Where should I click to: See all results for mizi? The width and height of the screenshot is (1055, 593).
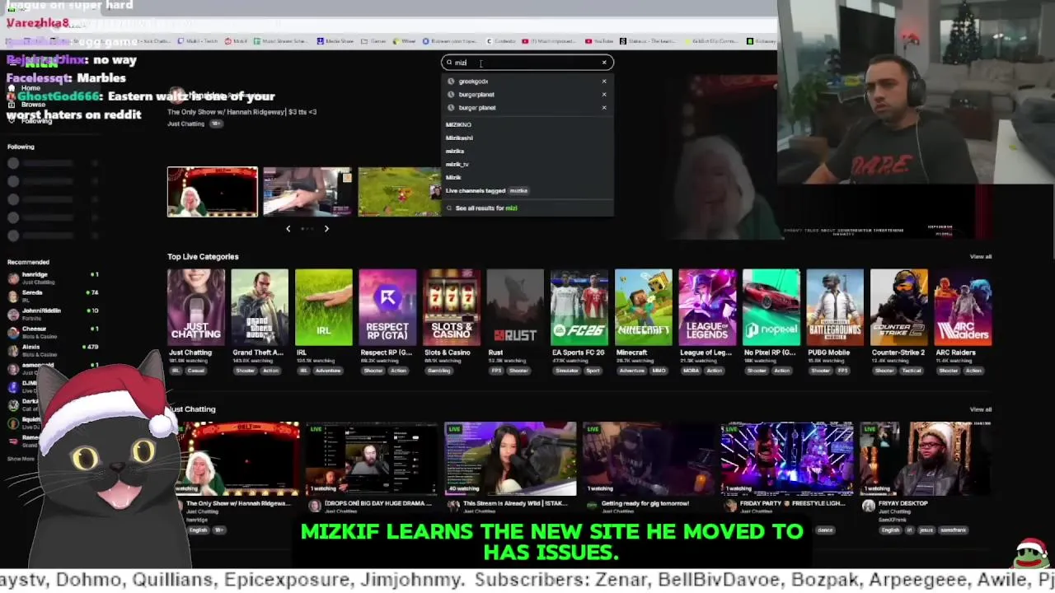tap(486, 208)
